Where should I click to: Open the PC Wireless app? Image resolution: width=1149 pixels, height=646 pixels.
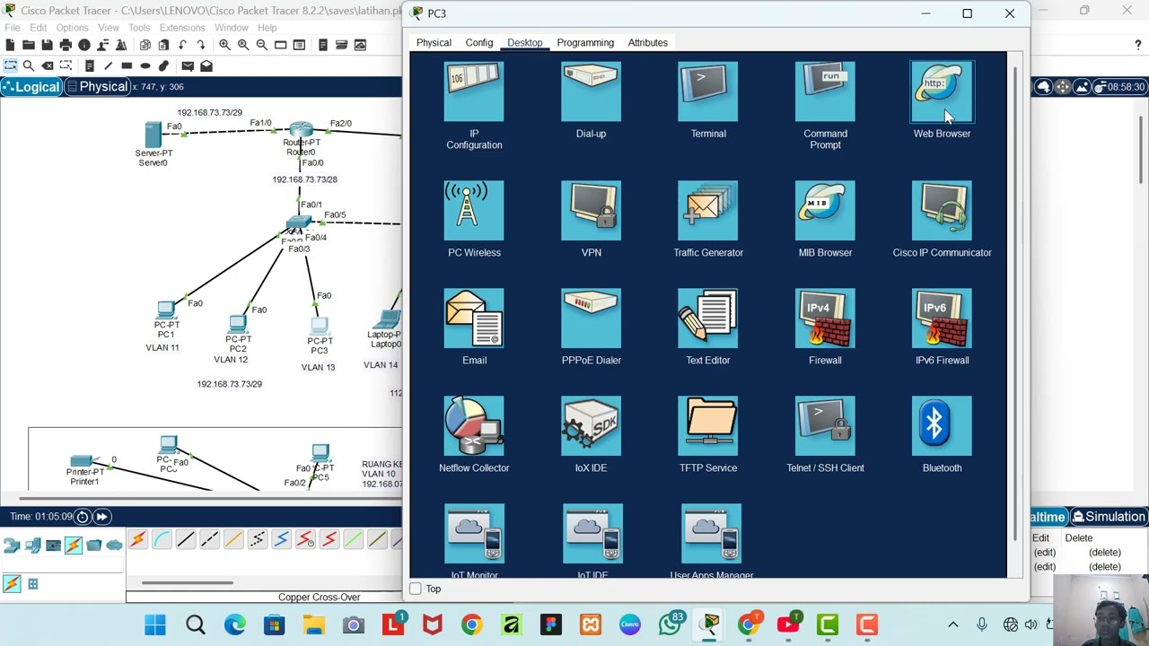(x=474, y=211)
